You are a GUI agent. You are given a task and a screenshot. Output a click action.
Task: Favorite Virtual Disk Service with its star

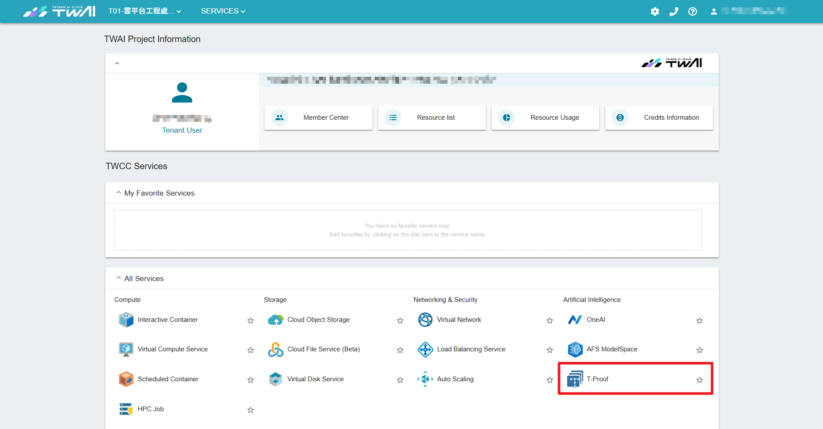tap(400, 380)
